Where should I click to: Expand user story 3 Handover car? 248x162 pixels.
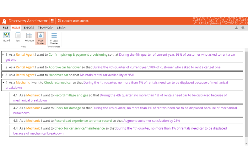tap(3, 75)
